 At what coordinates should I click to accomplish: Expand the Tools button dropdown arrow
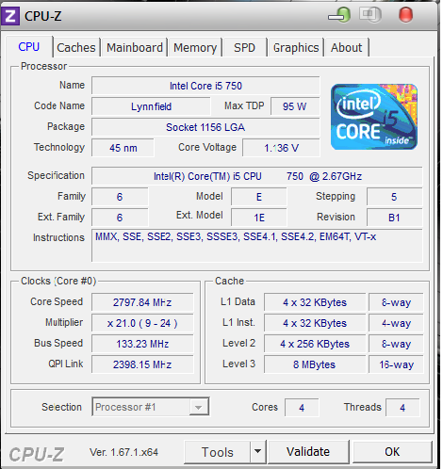click(x=258, y=452)
